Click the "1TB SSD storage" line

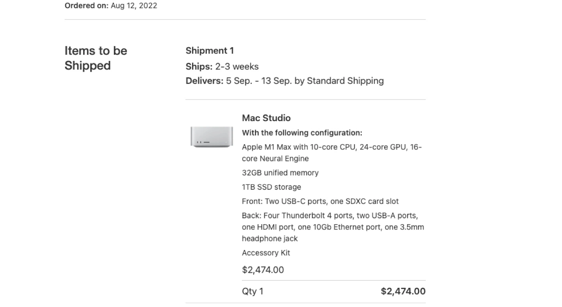[271, 187]
